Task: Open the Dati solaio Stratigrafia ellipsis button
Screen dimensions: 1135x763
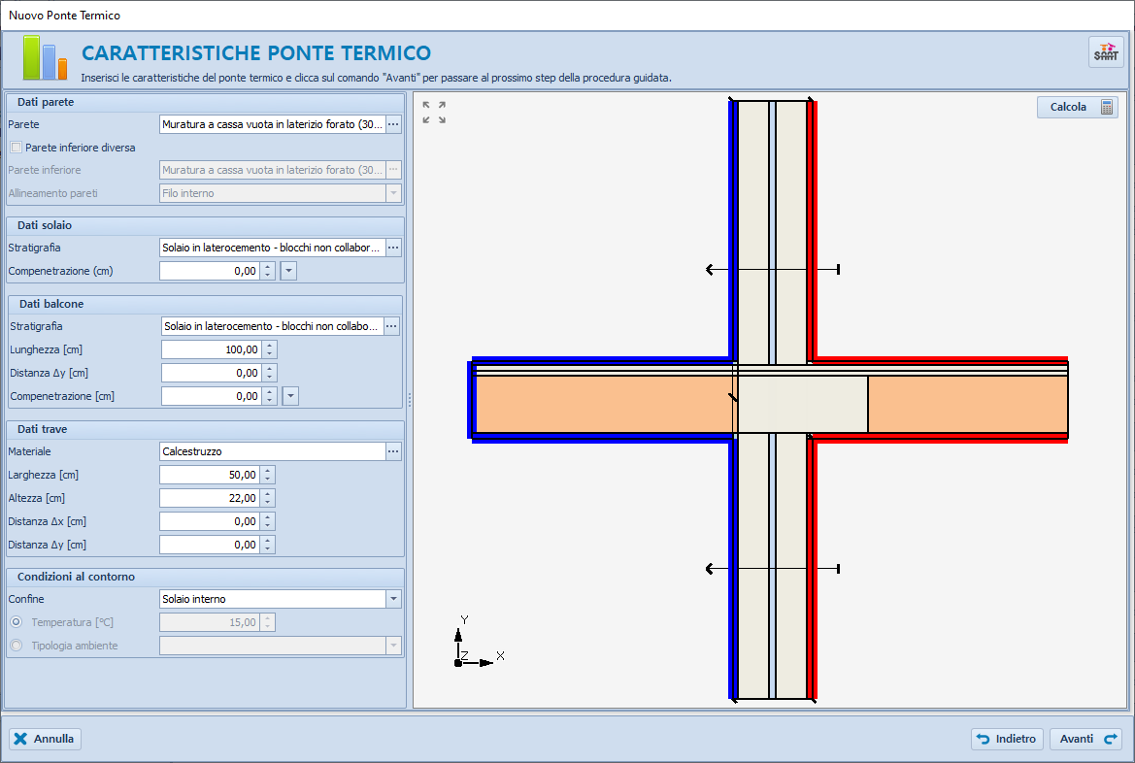Action: [393, 248]
